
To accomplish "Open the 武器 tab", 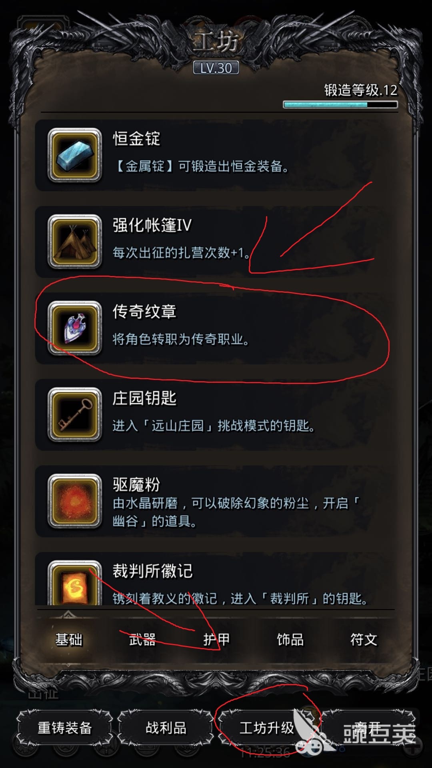I will click(142, 640).
